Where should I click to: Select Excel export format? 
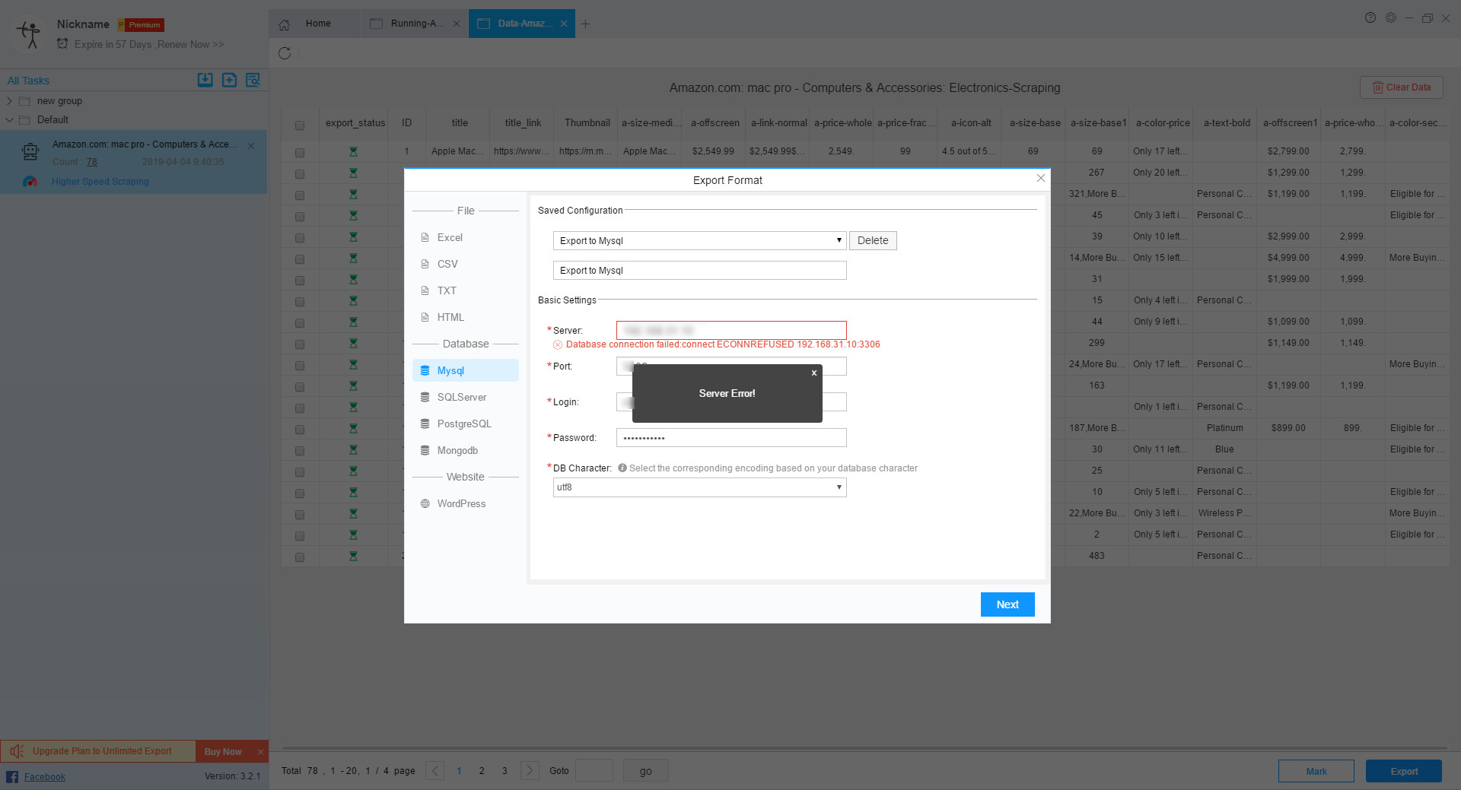pos(450,238)
